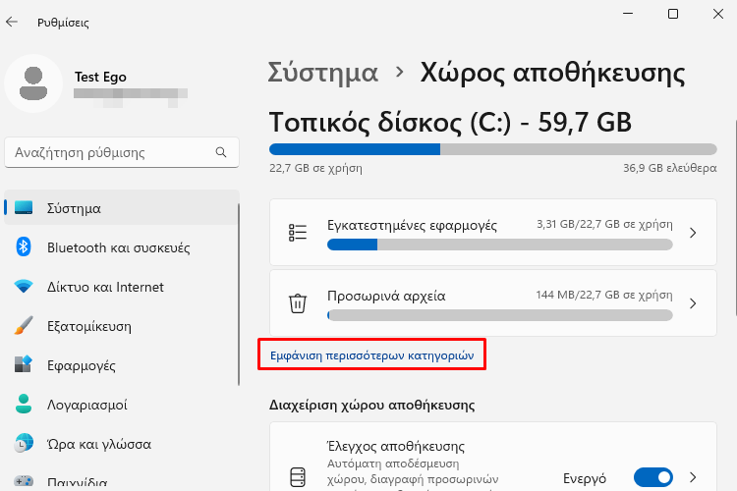Open the Λογαριασμοί person icon

24,404
